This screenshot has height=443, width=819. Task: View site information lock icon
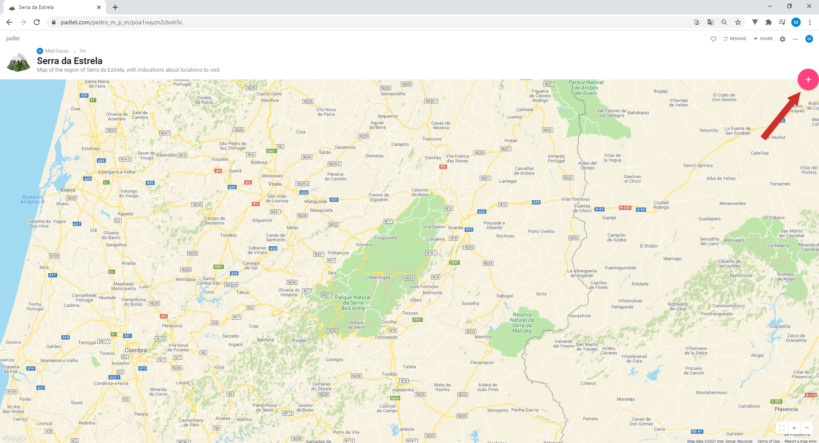53,22
